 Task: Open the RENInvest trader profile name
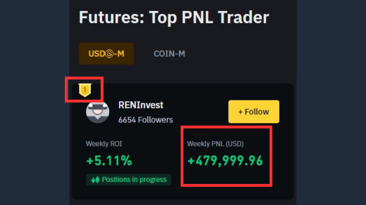[141, 105]
